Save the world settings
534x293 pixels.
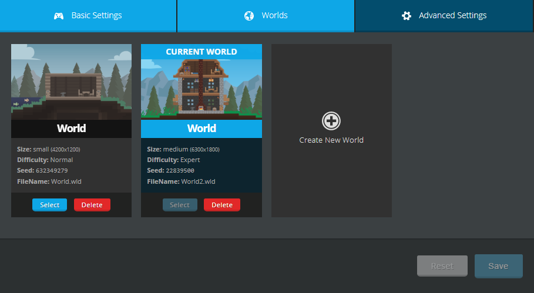(x=499, y=266)
